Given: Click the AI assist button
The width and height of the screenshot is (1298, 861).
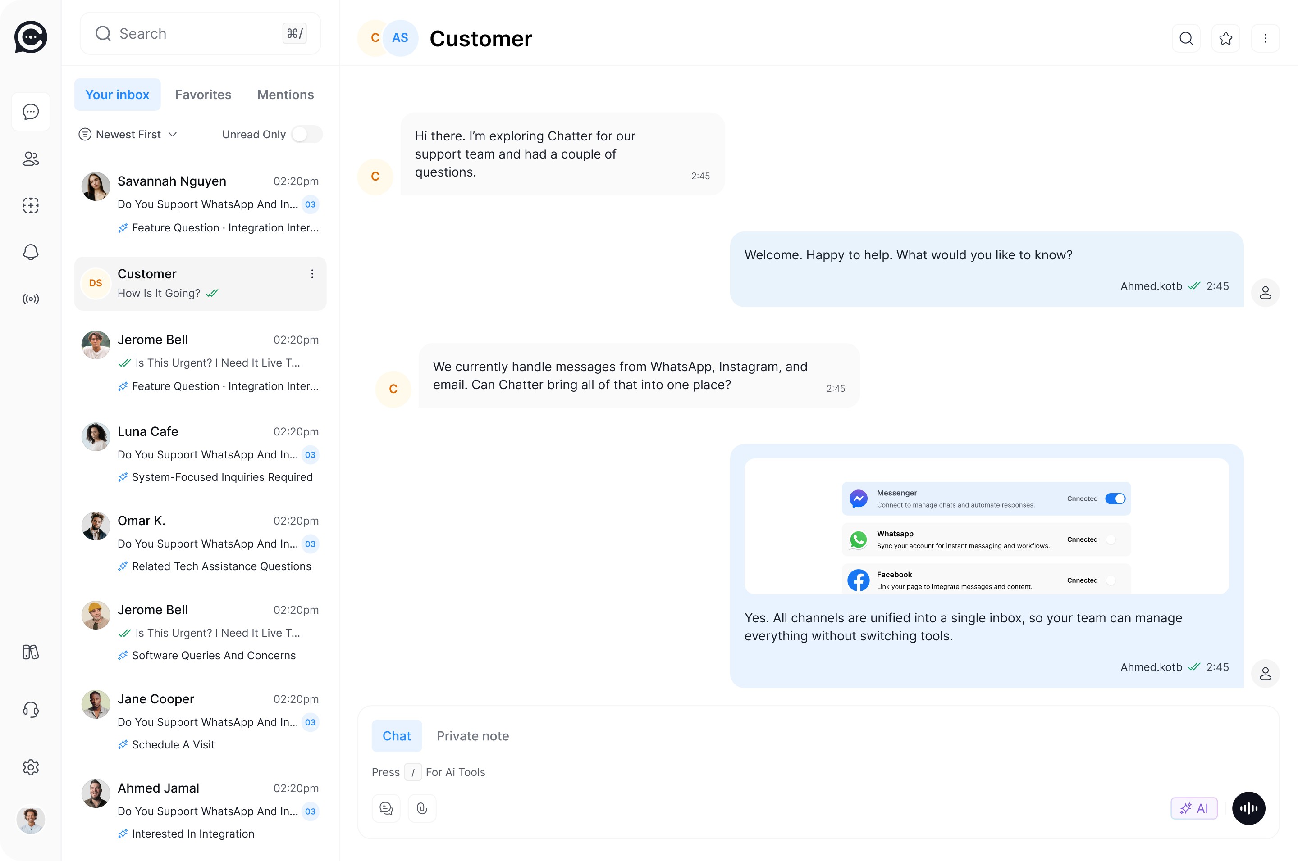Looking at the screenshot, I should pyautogui.click(x=1193, y=808).
